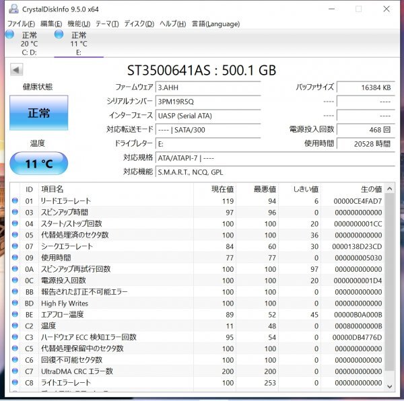
Task: Select the C: D: disk status circle
Action: click(10, 34)
